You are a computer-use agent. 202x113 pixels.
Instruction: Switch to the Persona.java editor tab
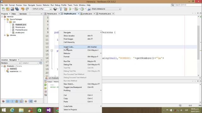coord(52,14)
